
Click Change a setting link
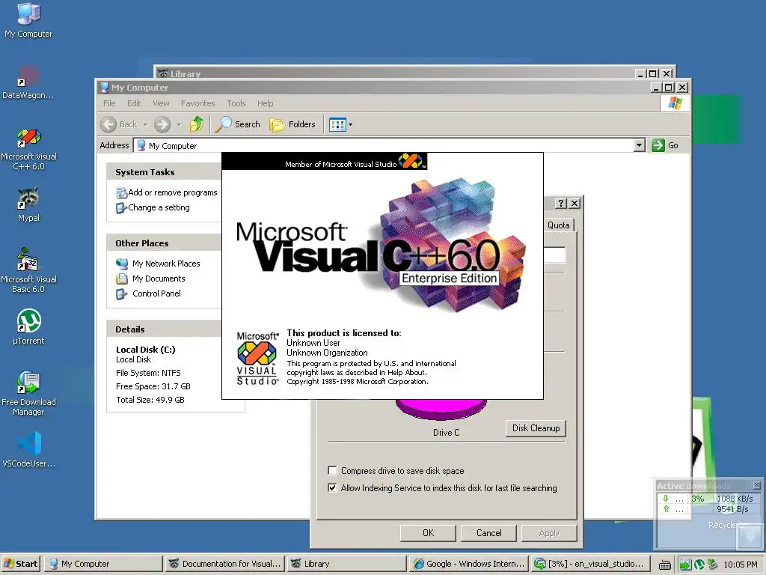[x=159, y=207]
